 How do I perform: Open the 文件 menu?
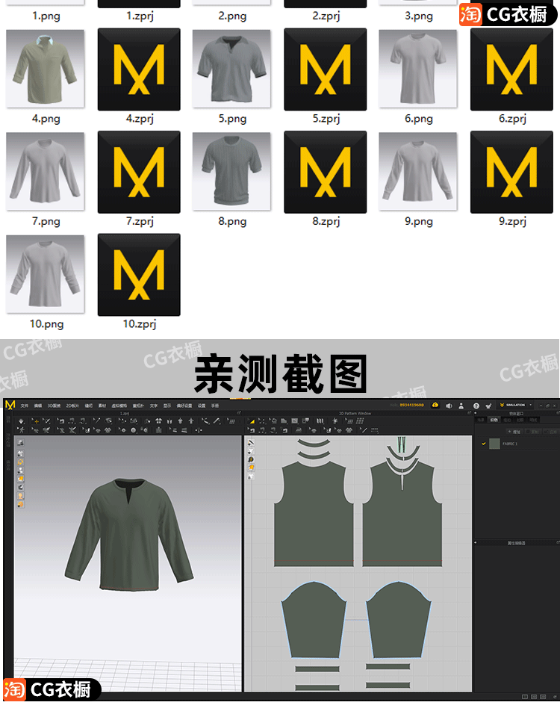coord(24,406)
